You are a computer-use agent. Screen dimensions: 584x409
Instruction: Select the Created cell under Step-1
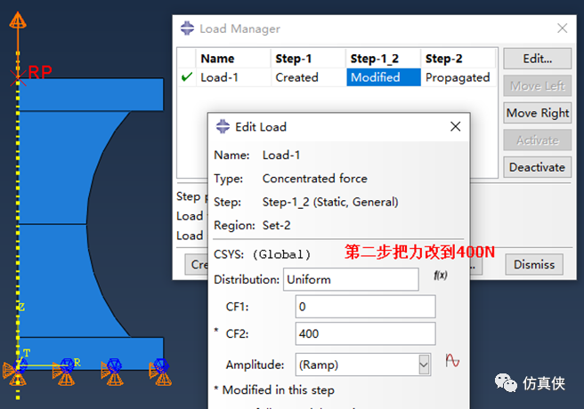tap(308, 77)
